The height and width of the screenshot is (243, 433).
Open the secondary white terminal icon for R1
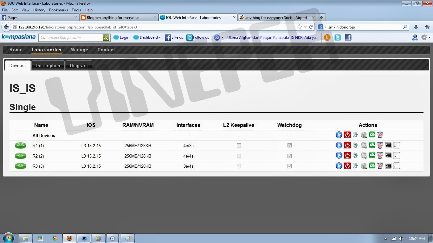(x=397, y=145)
